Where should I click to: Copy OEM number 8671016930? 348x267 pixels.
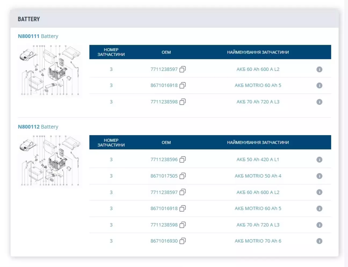[183, 241]
